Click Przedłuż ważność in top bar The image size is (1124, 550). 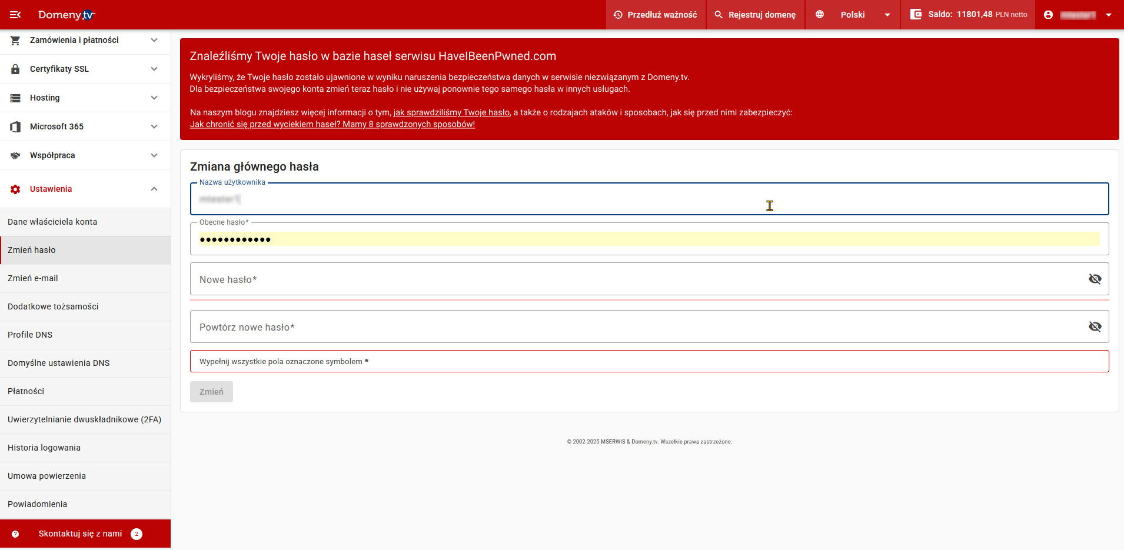[655, 15]
